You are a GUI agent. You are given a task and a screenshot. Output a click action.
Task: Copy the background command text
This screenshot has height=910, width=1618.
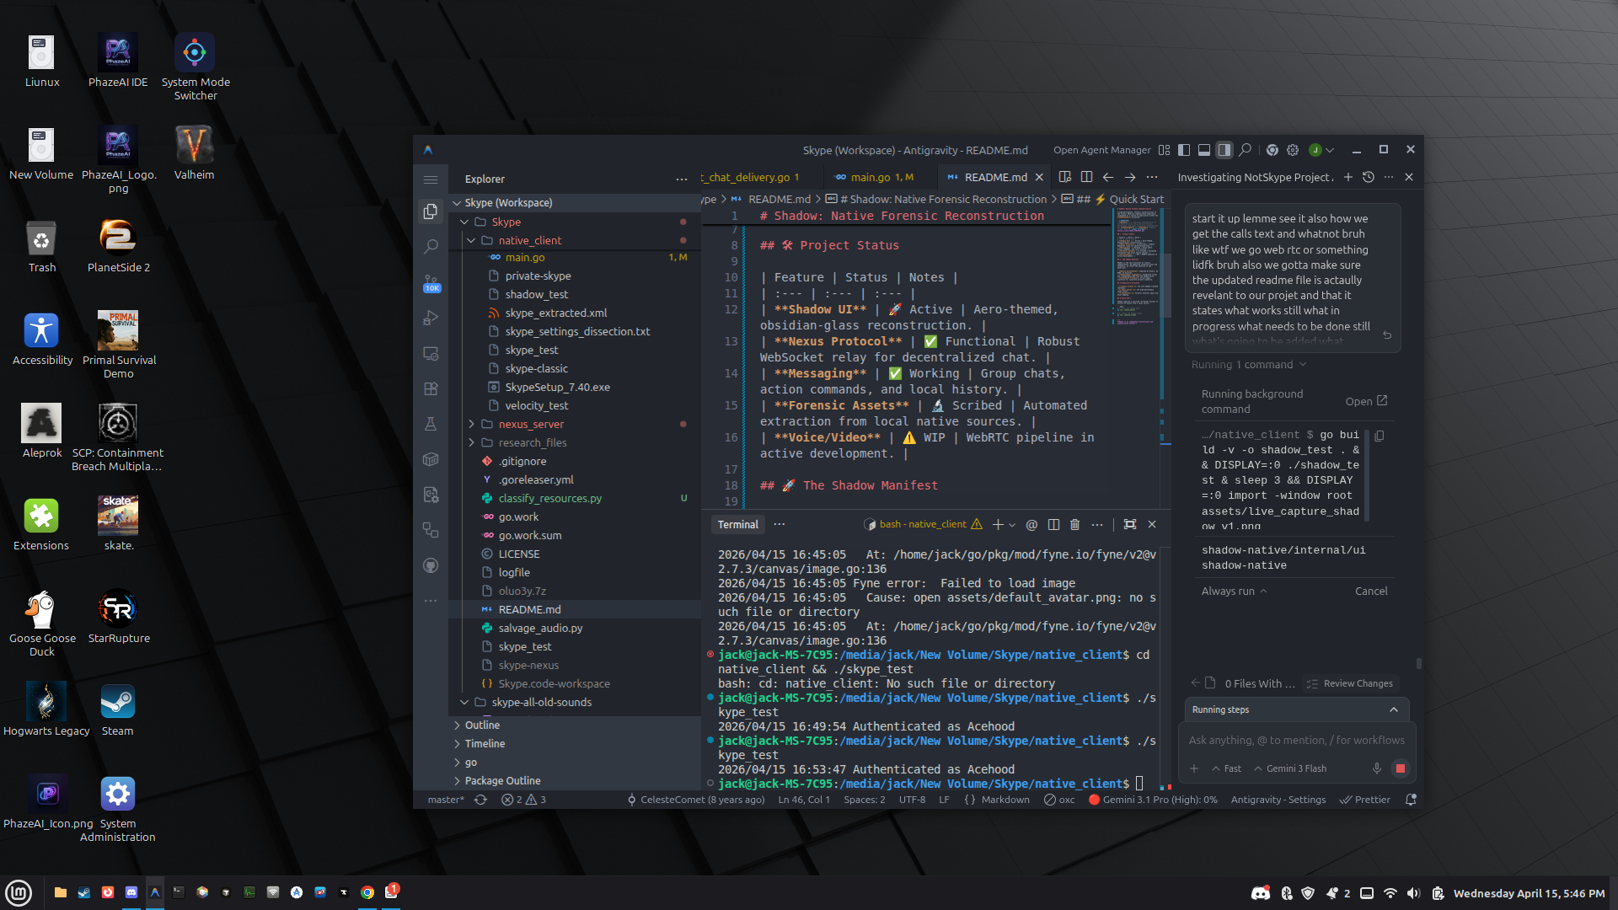pyautogui.click(x=1380, y=436)
